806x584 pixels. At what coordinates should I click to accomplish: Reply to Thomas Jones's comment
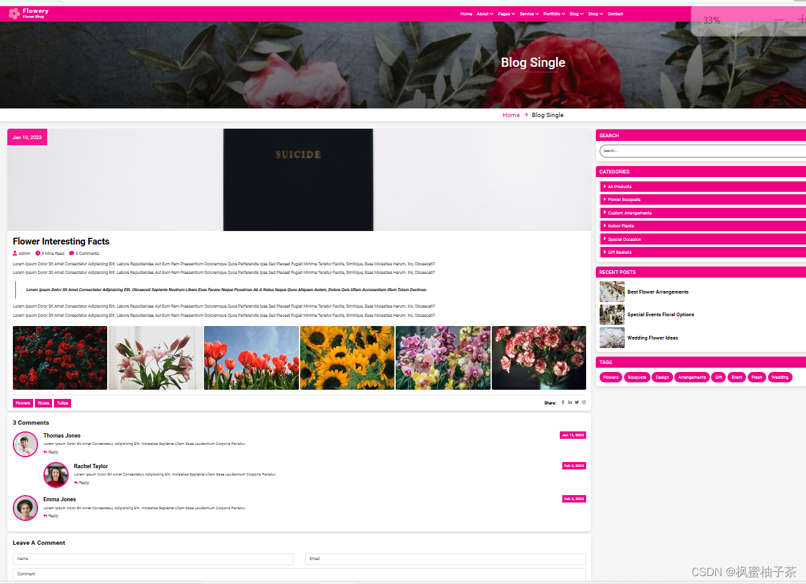51,452
